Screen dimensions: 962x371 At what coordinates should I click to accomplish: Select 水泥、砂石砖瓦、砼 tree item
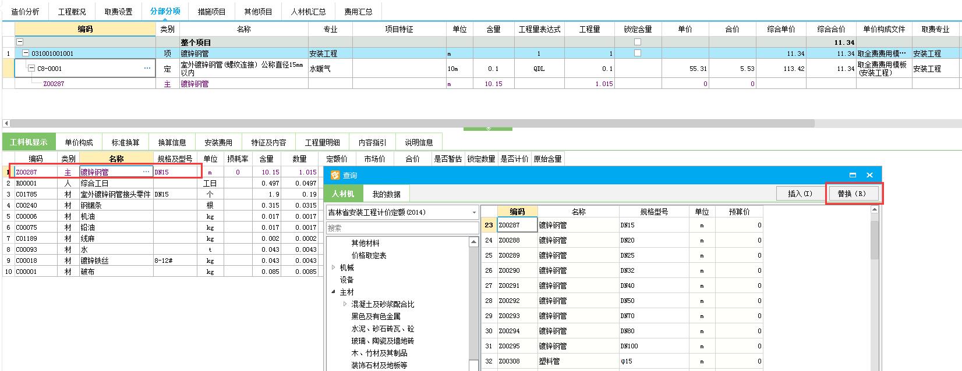click(x=383, y=329)
